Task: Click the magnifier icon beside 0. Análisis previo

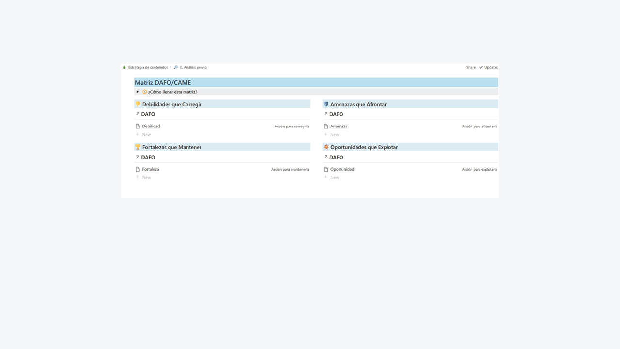Action: coord(176,67)
